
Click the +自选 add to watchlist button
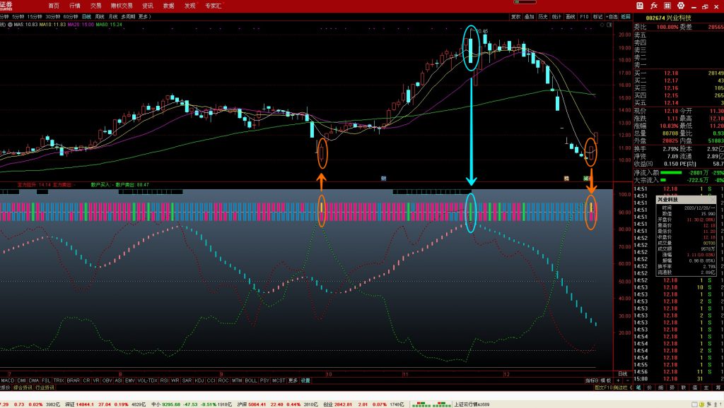coord(612,16)
